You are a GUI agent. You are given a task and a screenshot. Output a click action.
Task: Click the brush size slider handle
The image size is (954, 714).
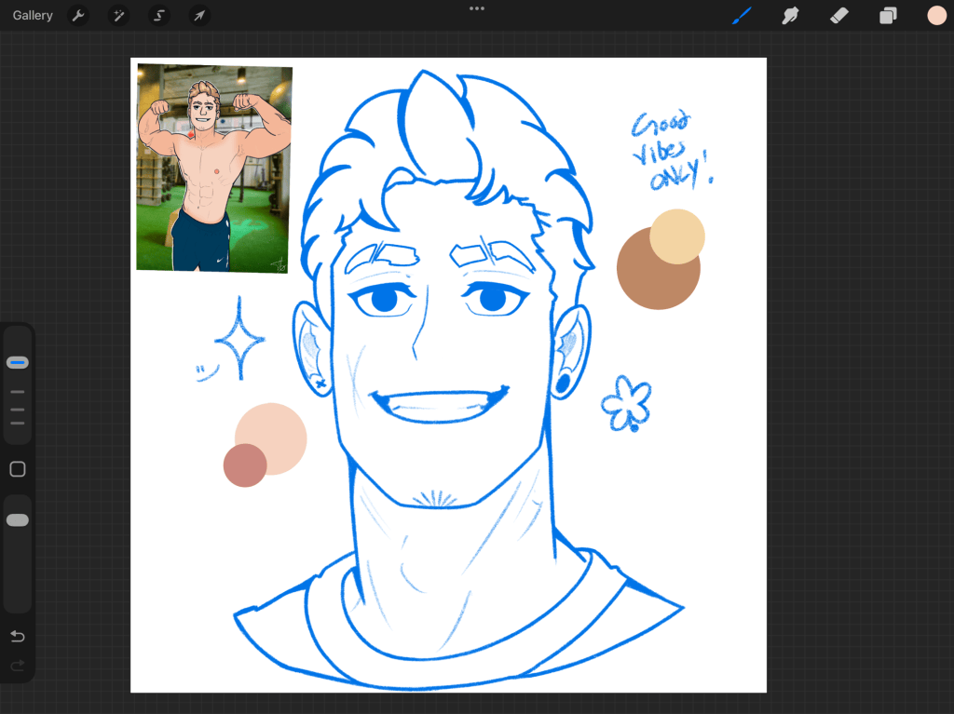point(18,362)
